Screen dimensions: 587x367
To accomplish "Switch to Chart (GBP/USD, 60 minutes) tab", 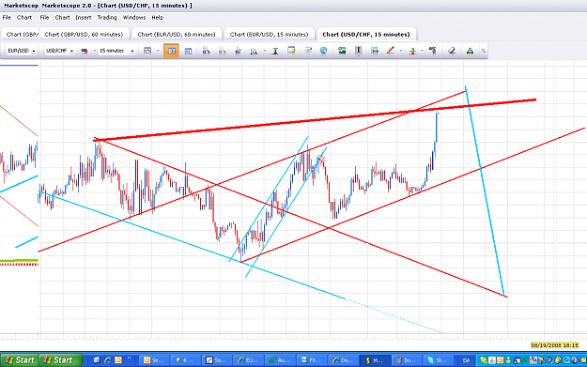I will 84,34.
